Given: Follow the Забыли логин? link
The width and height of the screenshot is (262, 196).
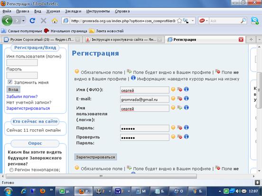Looking at the screenshot, I should [22, 96].
